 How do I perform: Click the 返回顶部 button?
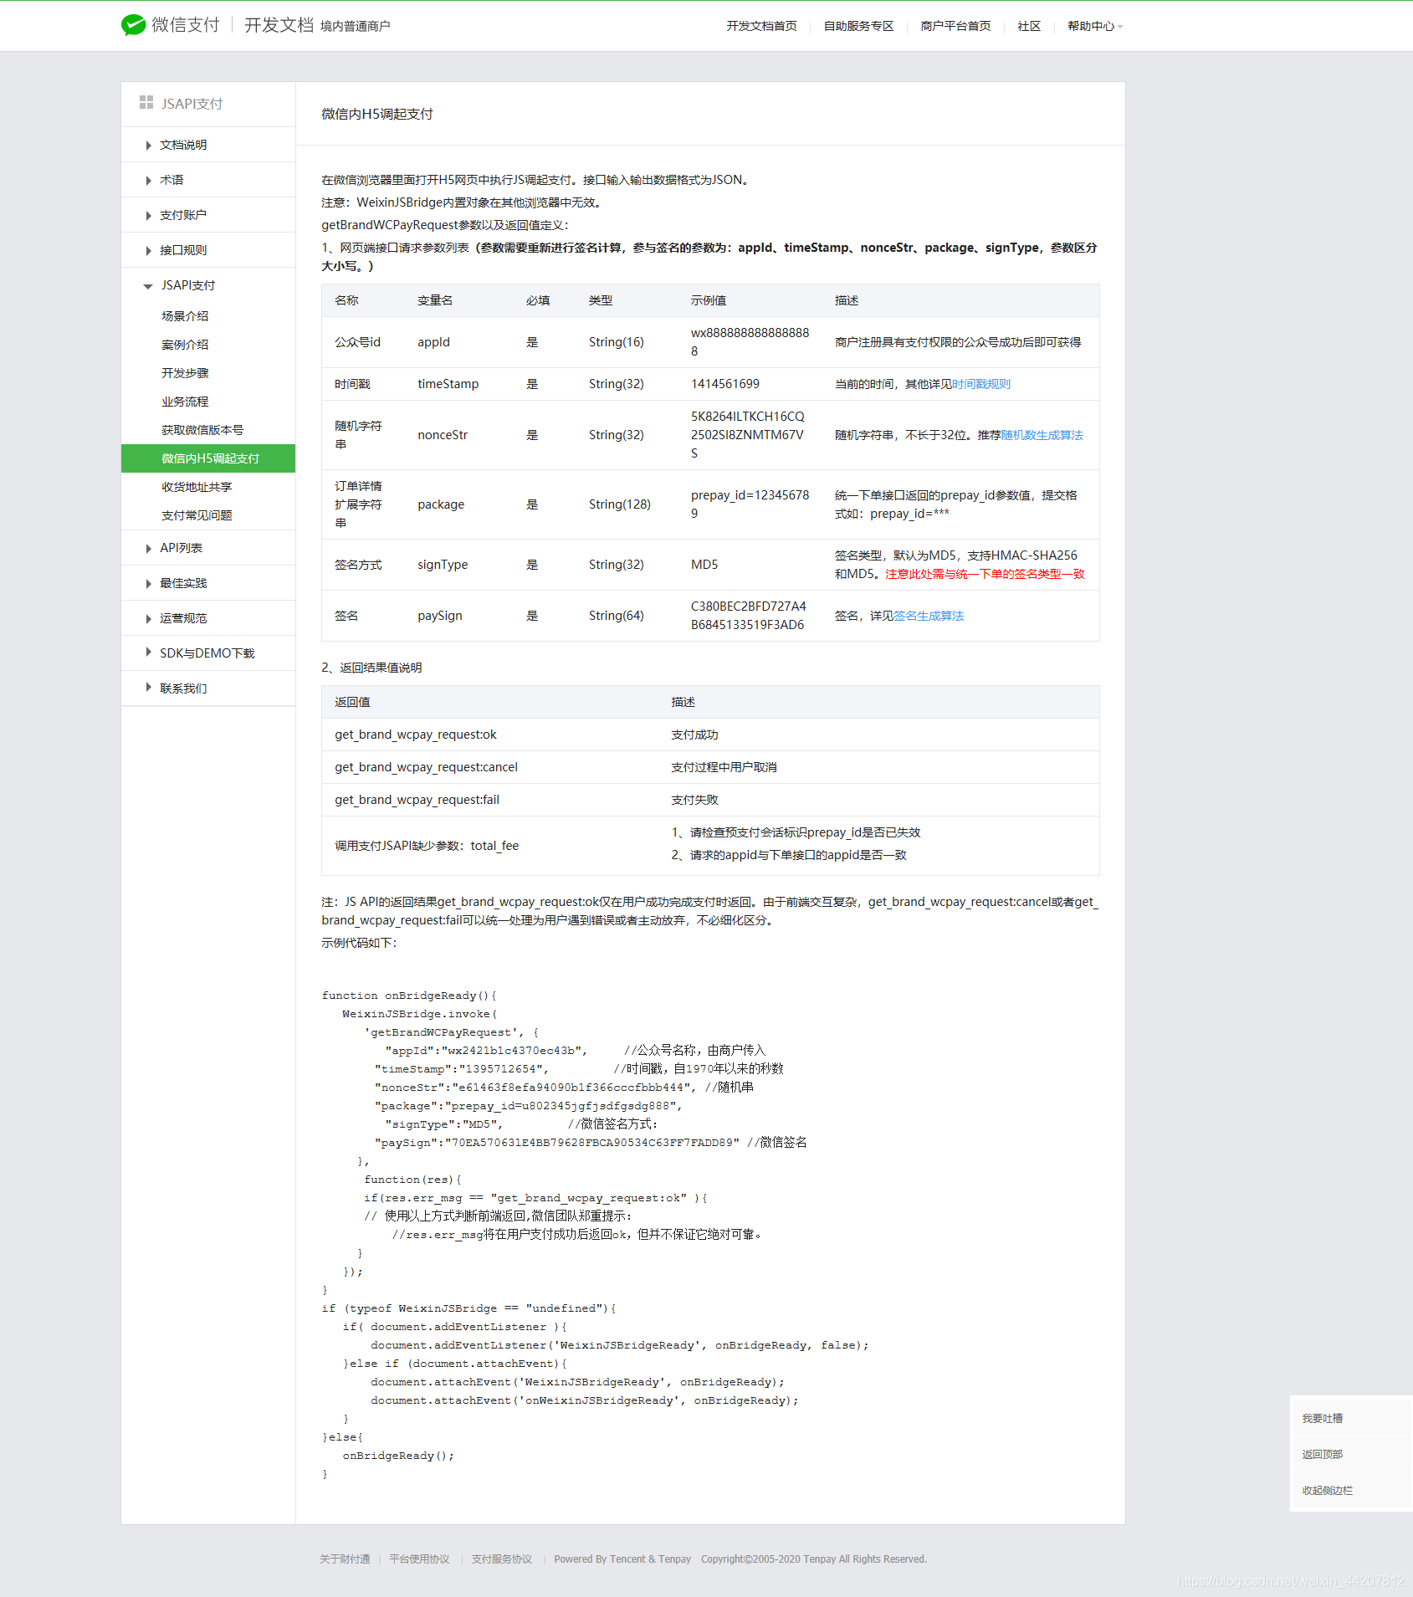[x=1322, y=1454]
